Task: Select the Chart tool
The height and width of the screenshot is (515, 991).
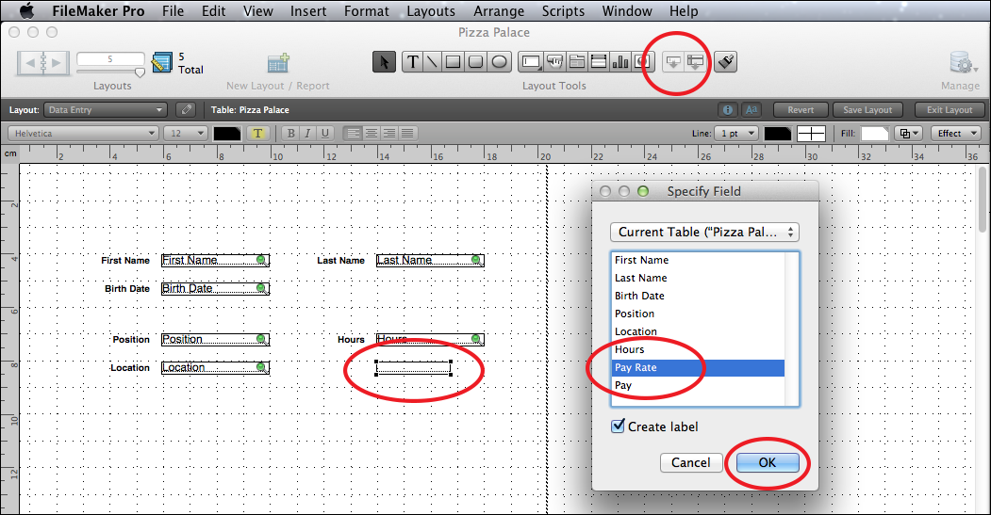Action: (x=620, y=62)
